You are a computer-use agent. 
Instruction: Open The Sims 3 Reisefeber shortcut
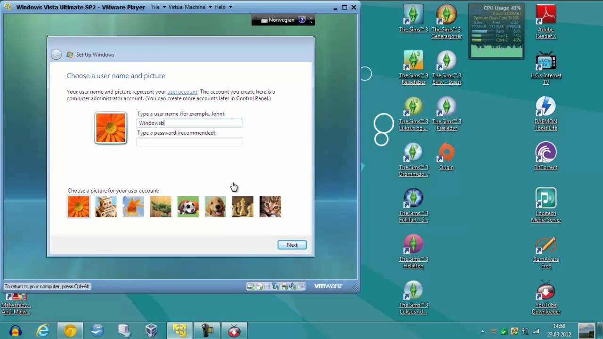[x=413, y=68]
